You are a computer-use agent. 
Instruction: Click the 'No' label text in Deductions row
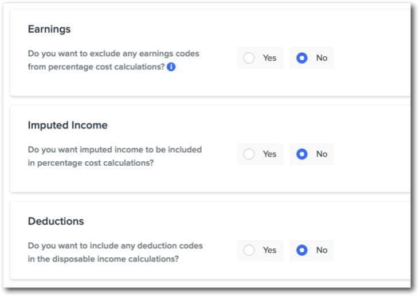[322, 250]
